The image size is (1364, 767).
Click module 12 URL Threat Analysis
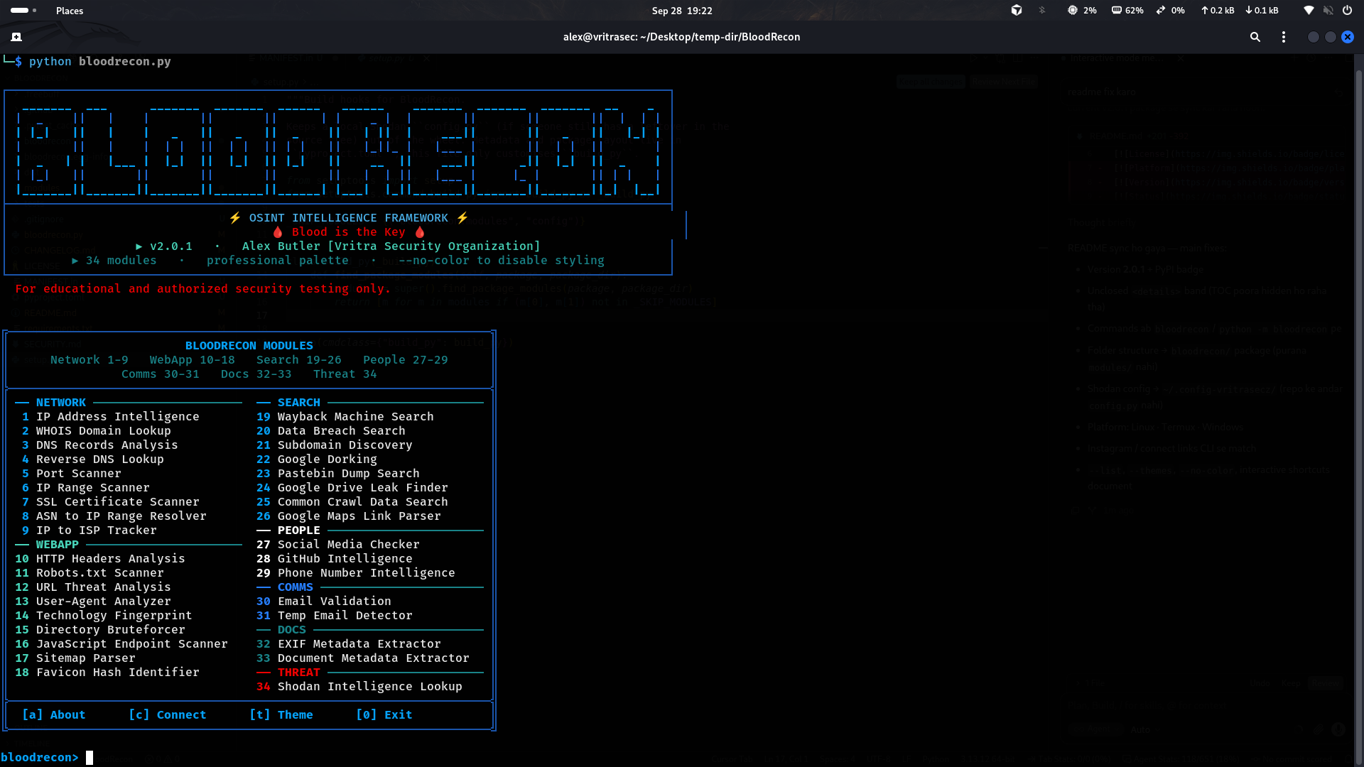click(x=93, y=587)
